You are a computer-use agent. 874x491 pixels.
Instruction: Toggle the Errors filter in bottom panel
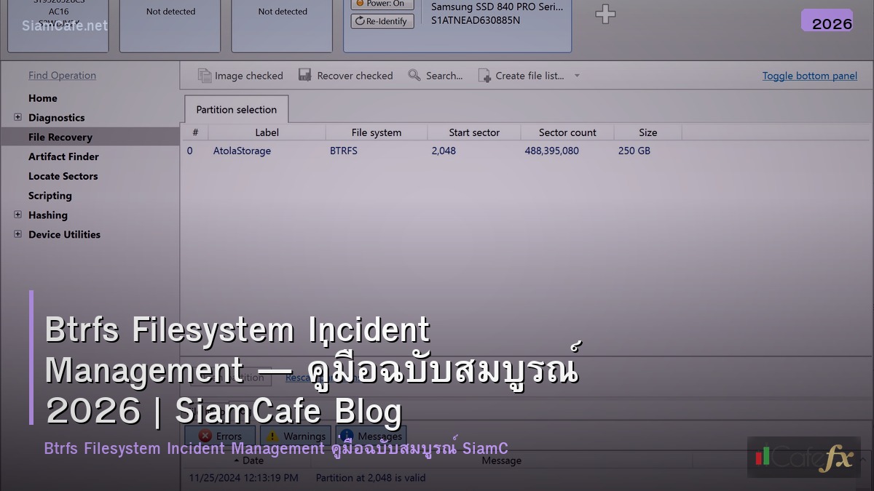[x=220, y=435]
